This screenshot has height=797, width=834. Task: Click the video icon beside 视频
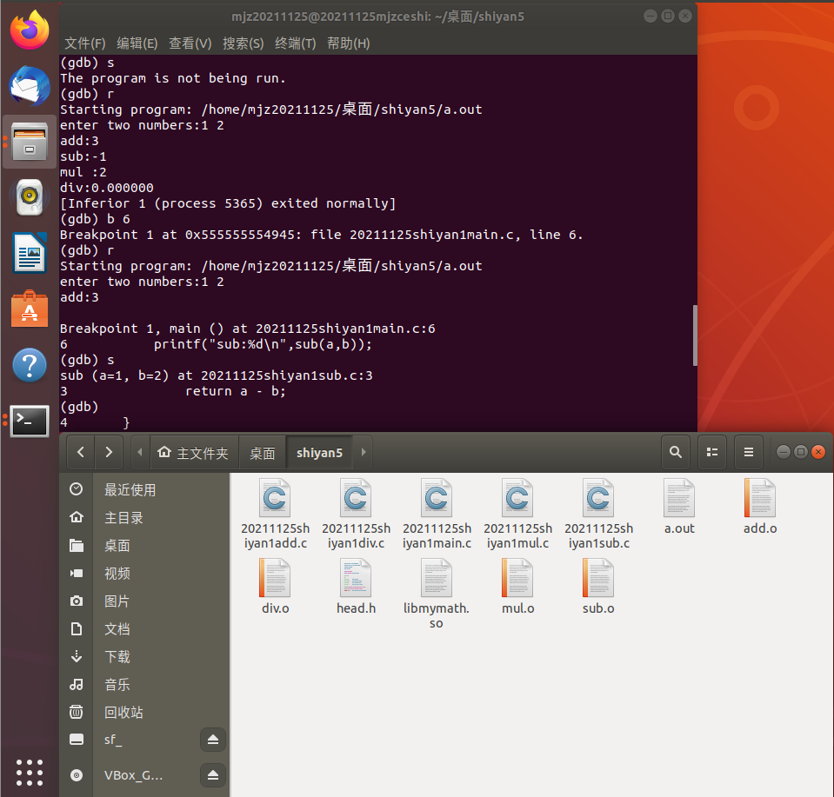[76, 573]
